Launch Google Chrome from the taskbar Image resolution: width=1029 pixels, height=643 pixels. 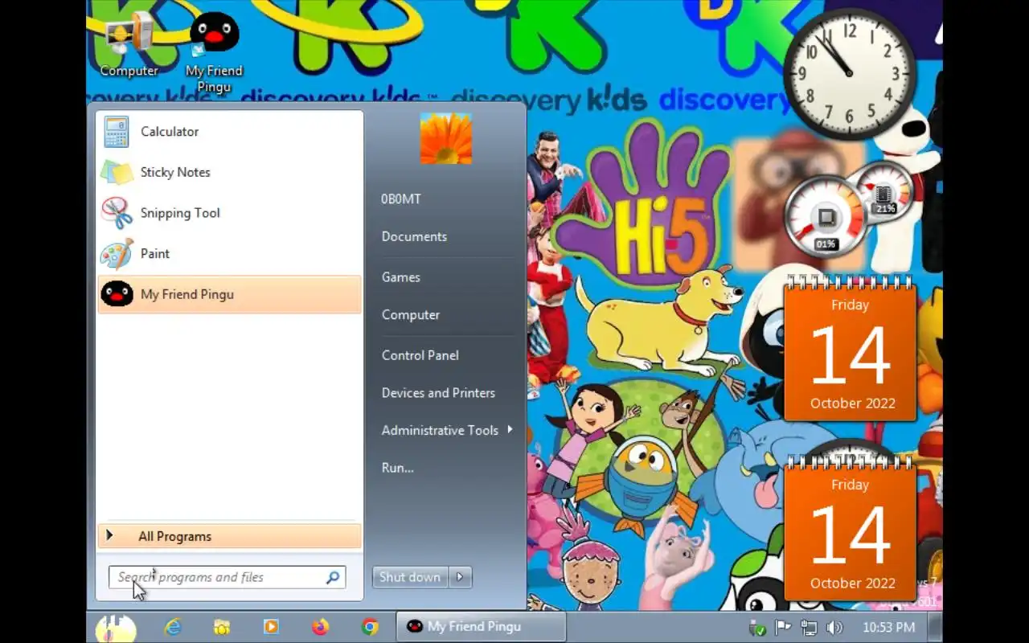tap(370, 627)
